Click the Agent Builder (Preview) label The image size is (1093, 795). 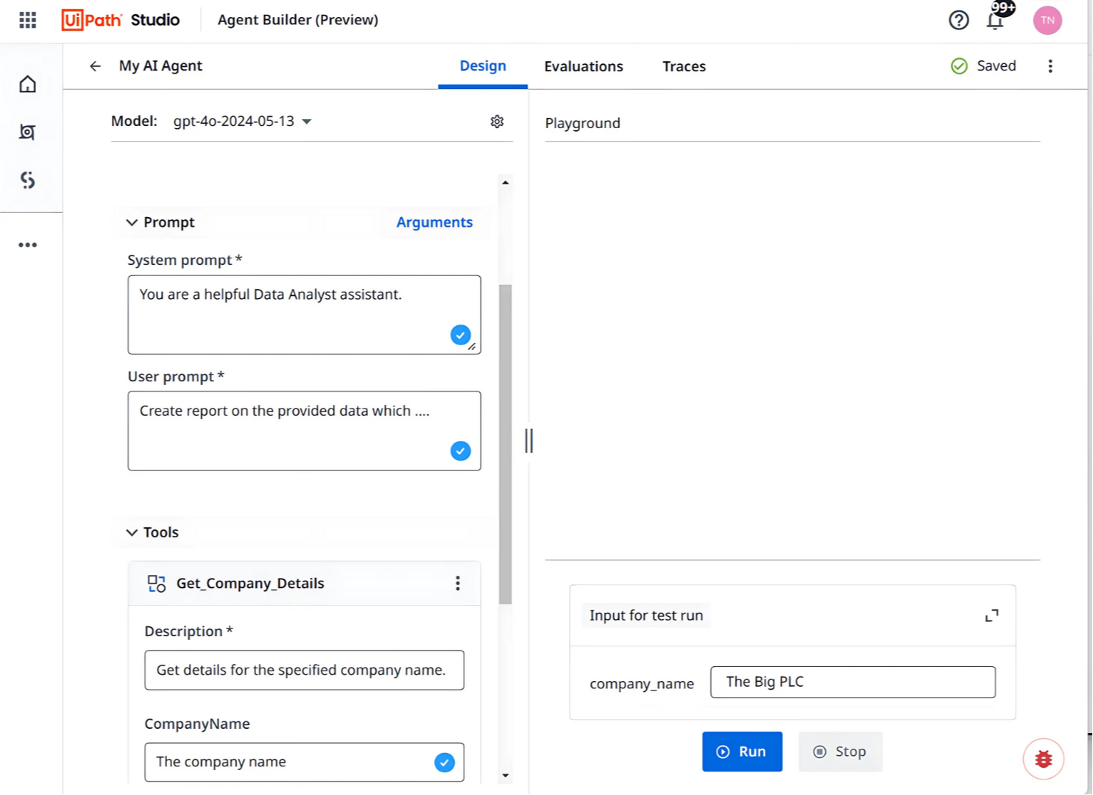pyautogui.click(x=298, y=20)
